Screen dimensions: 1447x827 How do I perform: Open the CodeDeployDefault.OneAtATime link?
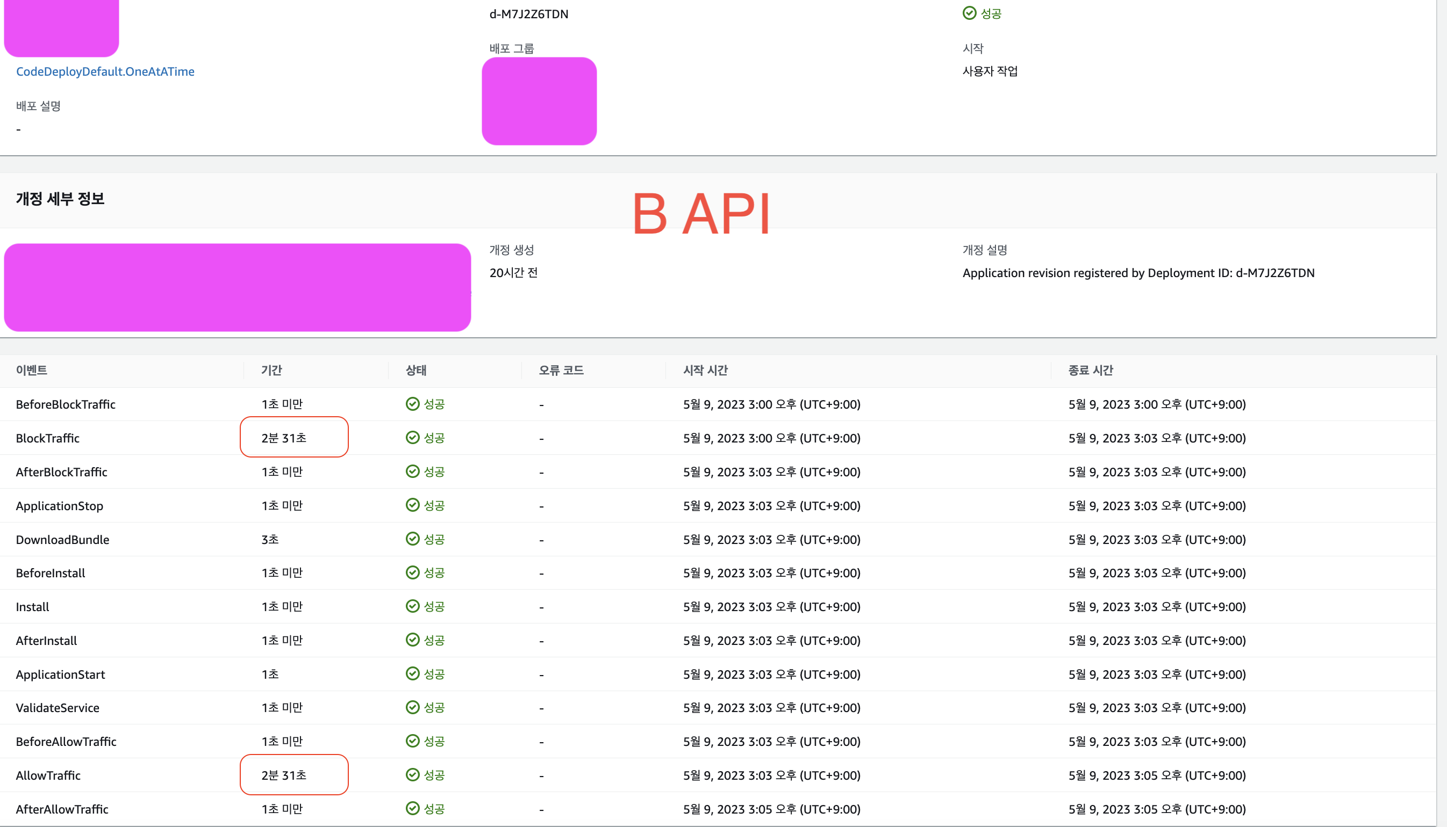105,71
